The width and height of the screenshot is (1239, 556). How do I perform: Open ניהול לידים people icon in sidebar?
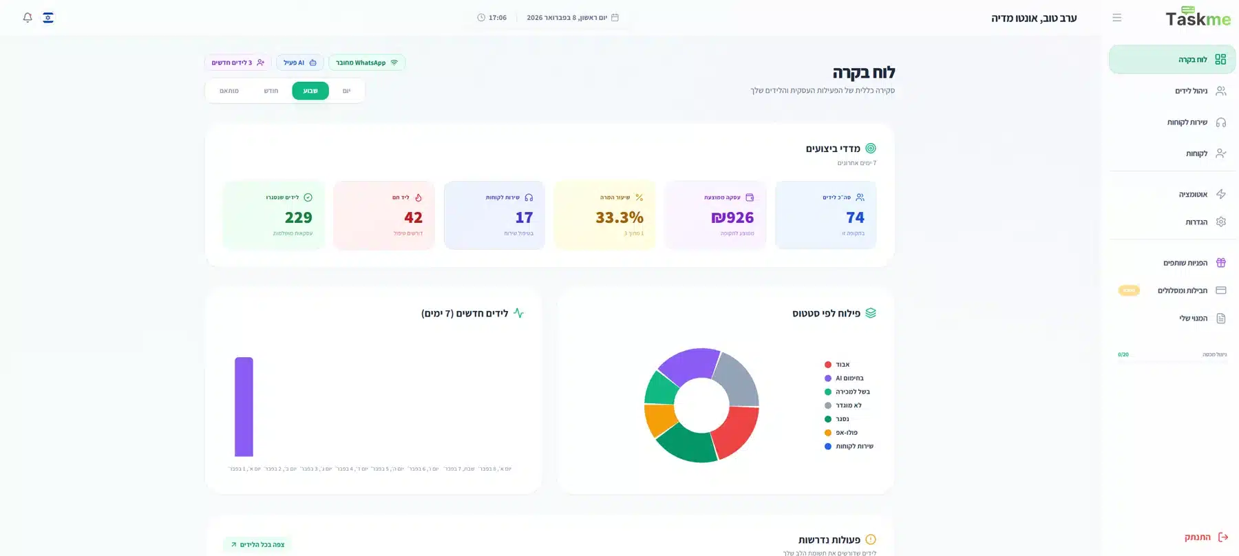tap(1220, 91)
